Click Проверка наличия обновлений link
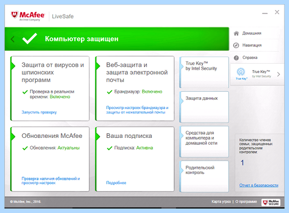The image size is (289, 213). click(51, 181)
